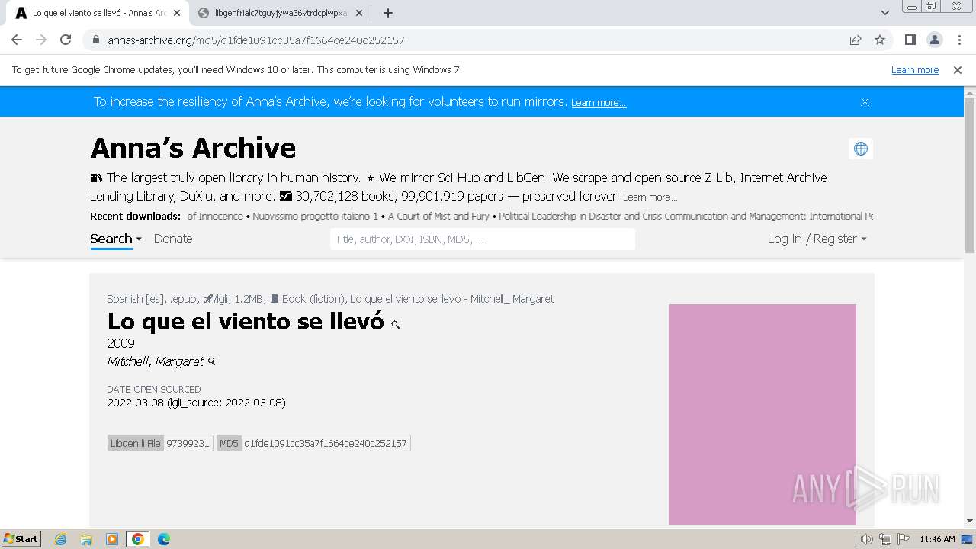Open the globe language selector
The height and width of the screenshot is (549, 976).
pyautogui.click(x=861, y=149)
